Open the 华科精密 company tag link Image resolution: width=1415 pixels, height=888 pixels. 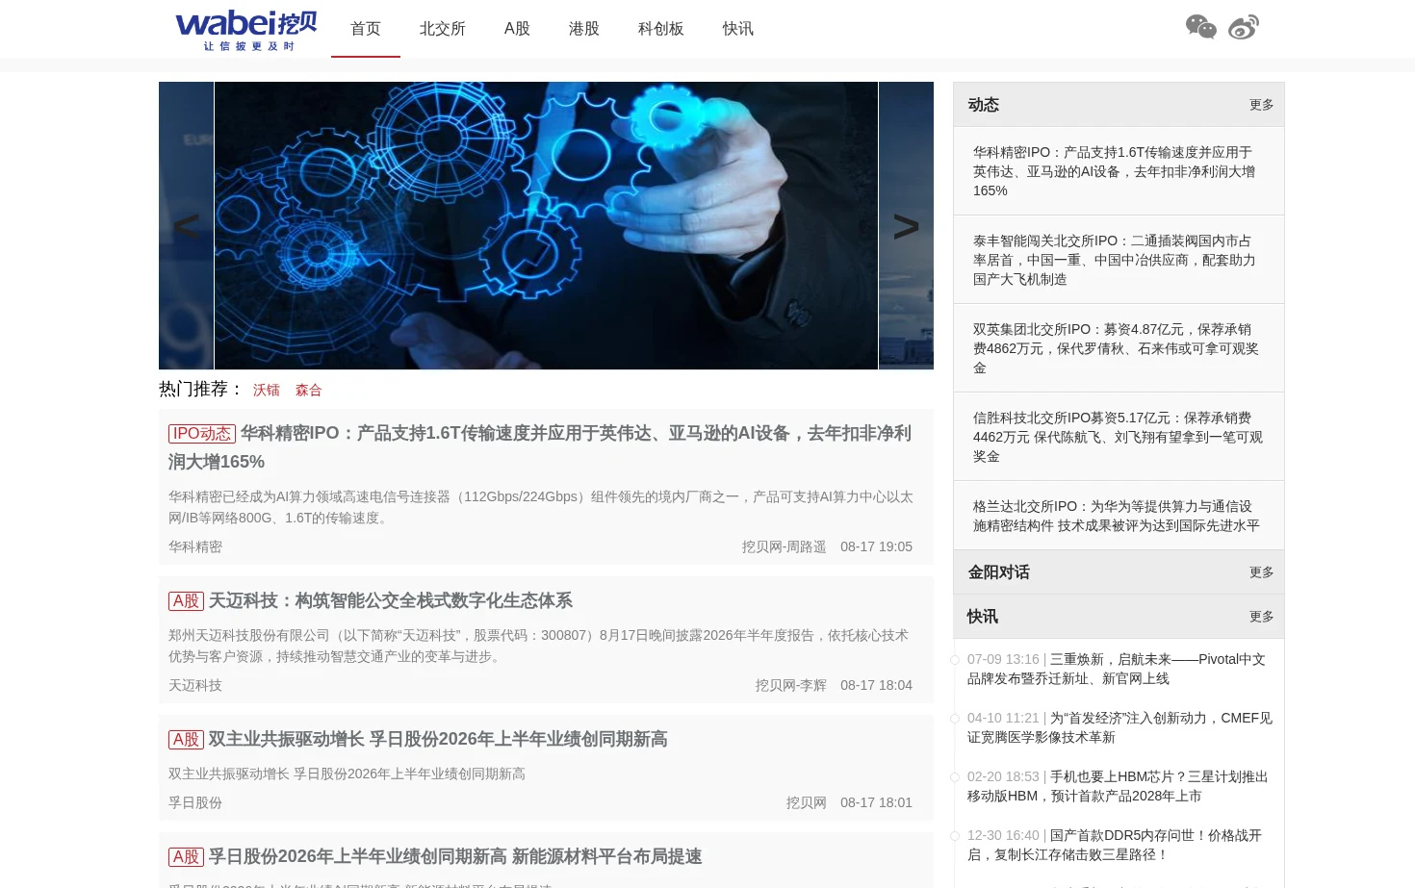click(195, 546)
